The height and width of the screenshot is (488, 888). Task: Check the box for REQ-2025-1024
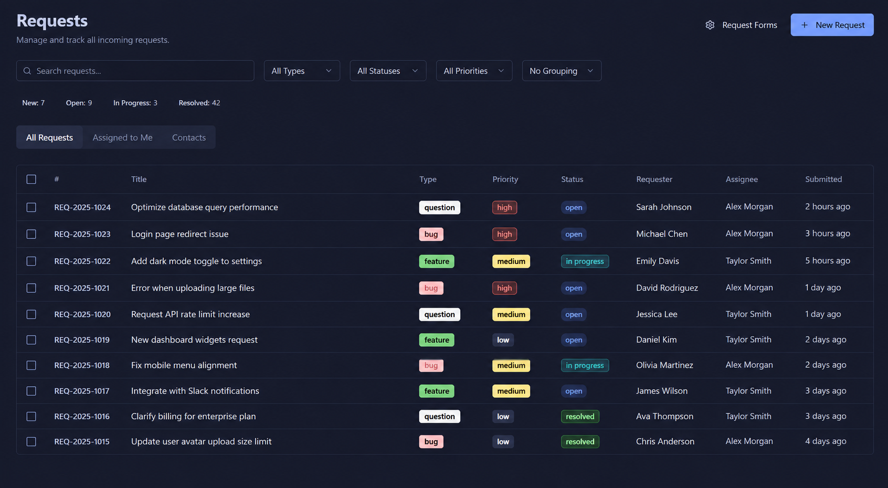pyautogui.click(x=31, y=207)
